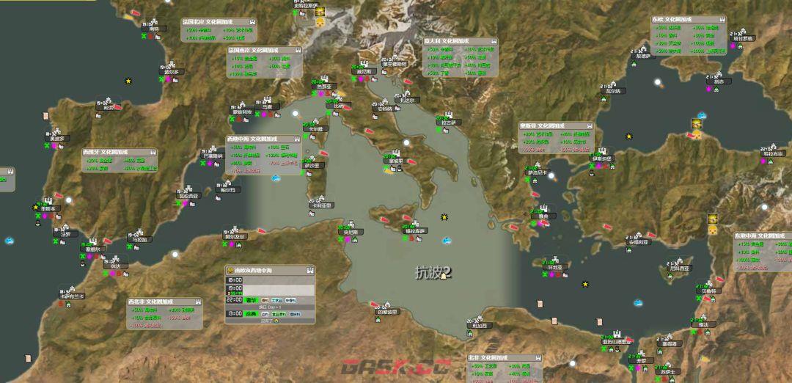Click the castle icon on 北非 panel
The image size is (792, 383).
click(538, 358)
